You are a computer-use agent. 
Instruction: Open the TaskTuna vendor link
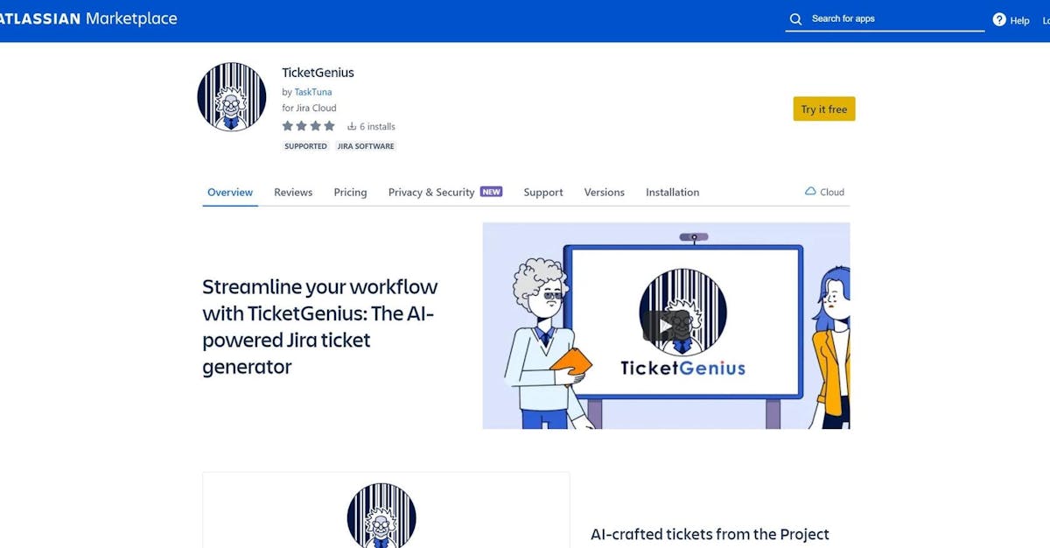tap(313, 92)
